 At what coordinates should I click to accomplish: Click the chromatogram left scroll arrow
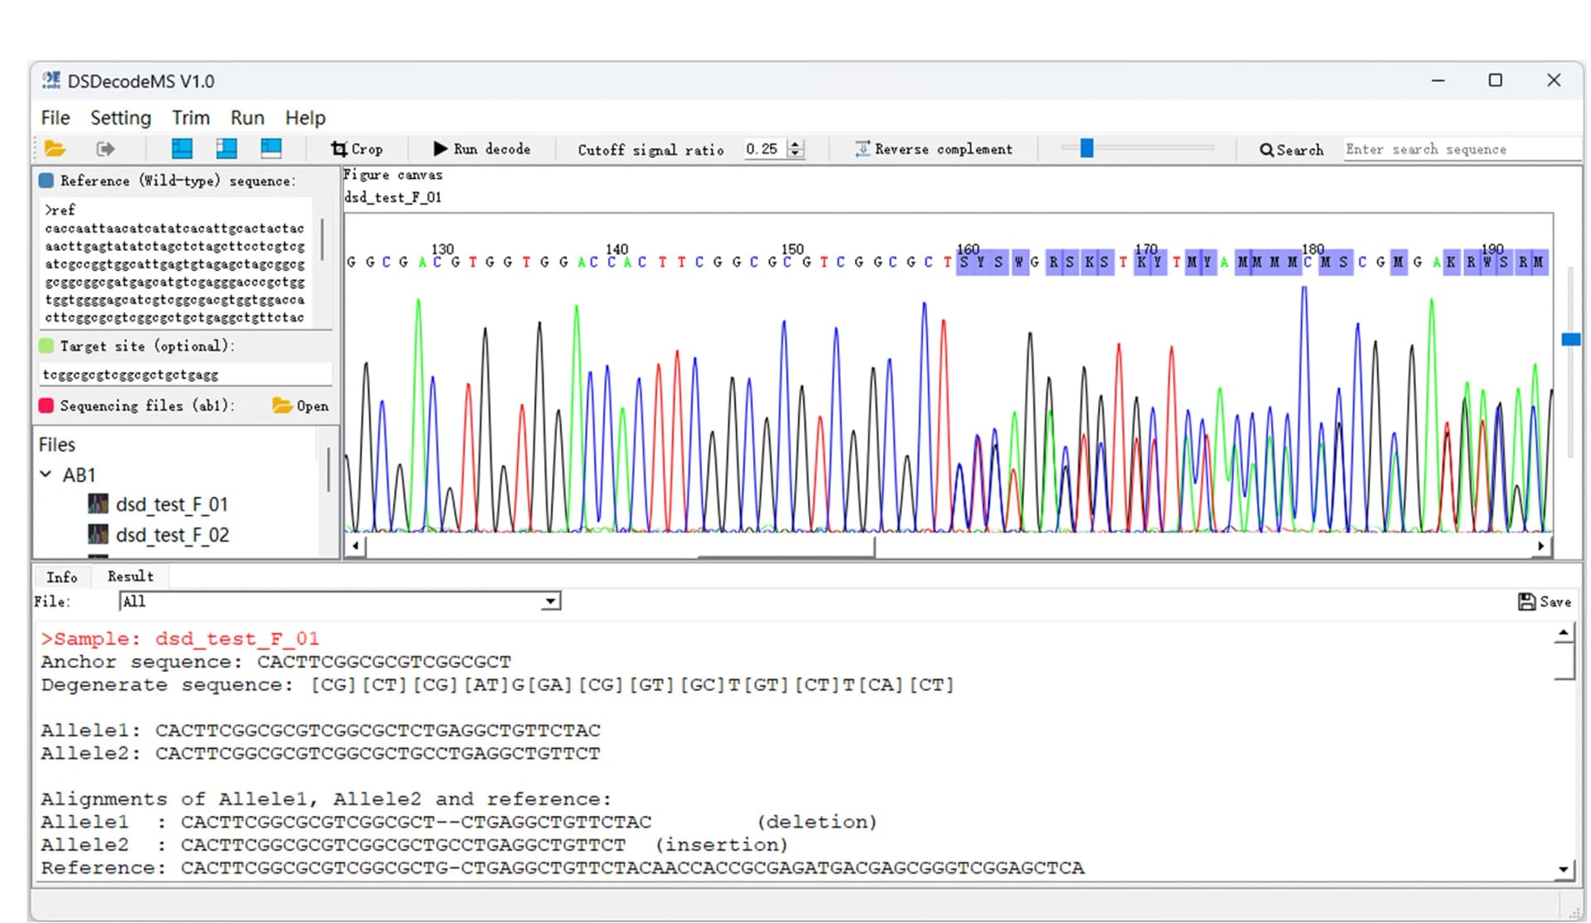pyautogui.click(x=356, y=546)
